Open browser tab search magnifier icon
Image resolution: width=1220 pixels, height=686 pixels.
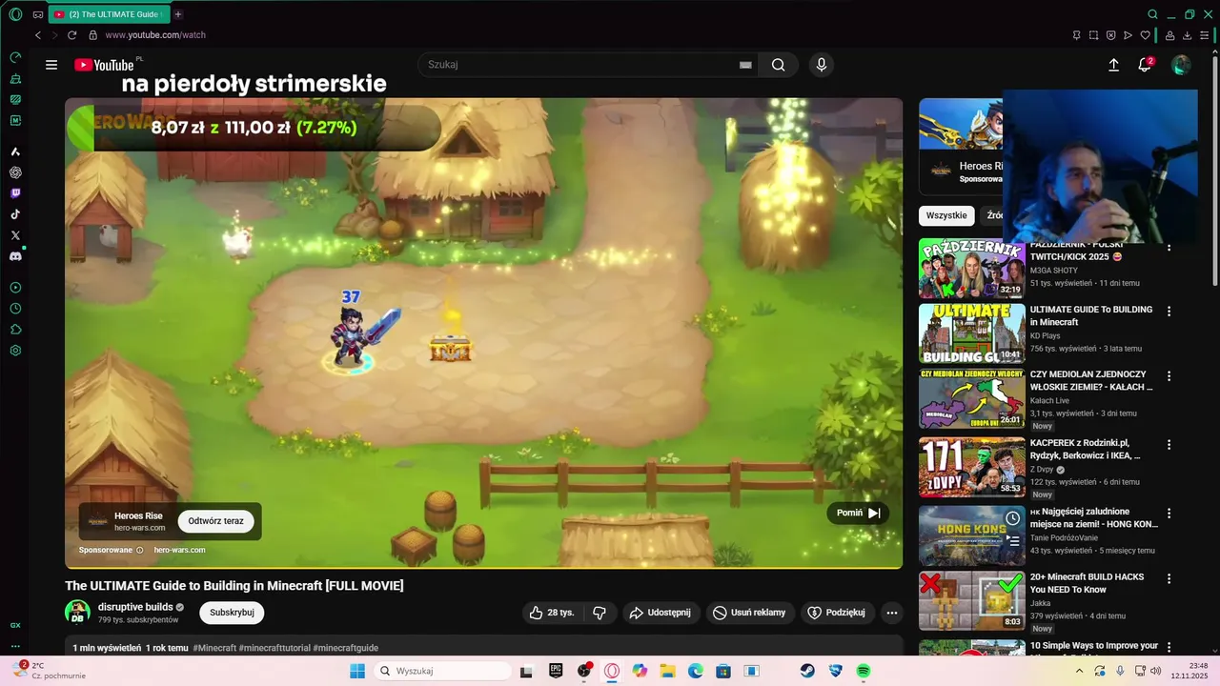1152,14
